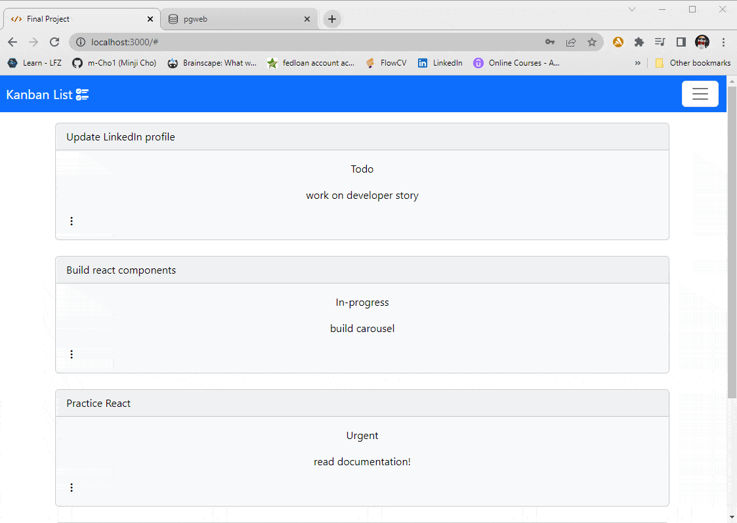Open the Other bookmarks folder
The width and height of the screenshot is (737, 523).
coord(693,63)
